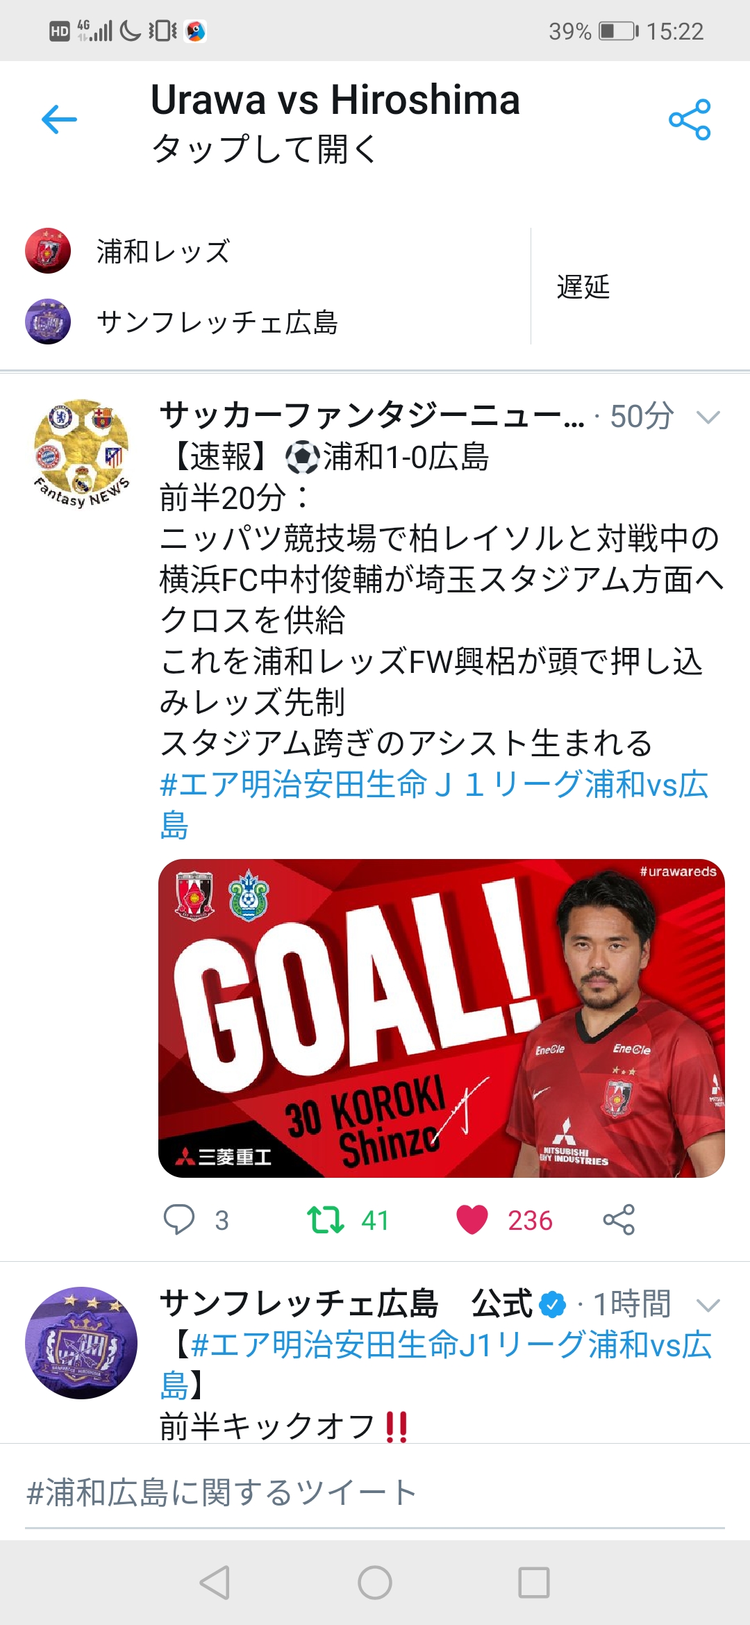Like the tweet with 236 hearts

pos(472,1219)
